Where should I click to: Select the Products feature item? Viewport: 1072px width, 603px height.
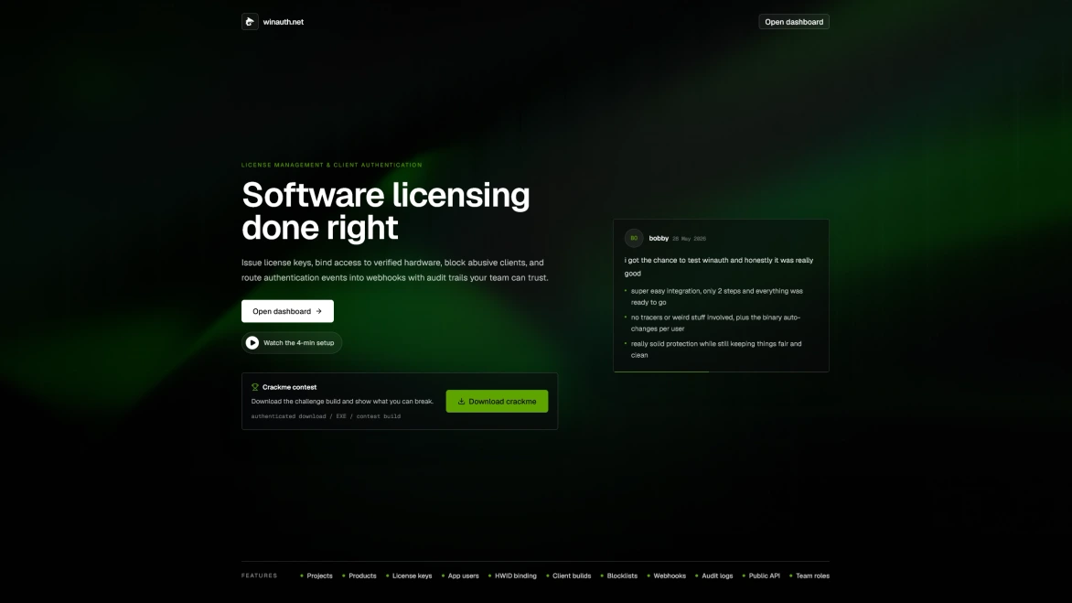359,576
